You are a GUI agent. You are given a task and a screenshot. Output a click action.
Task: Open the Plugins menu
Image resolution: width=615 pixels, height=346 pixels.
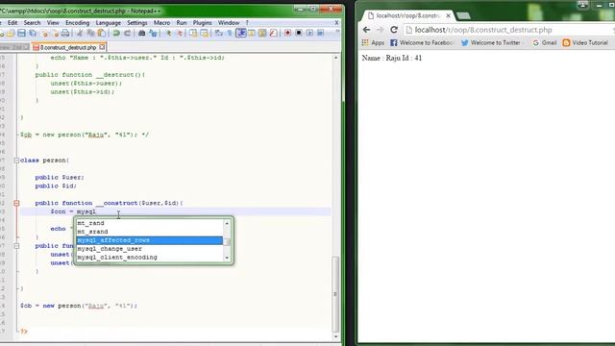coord(203,23)
